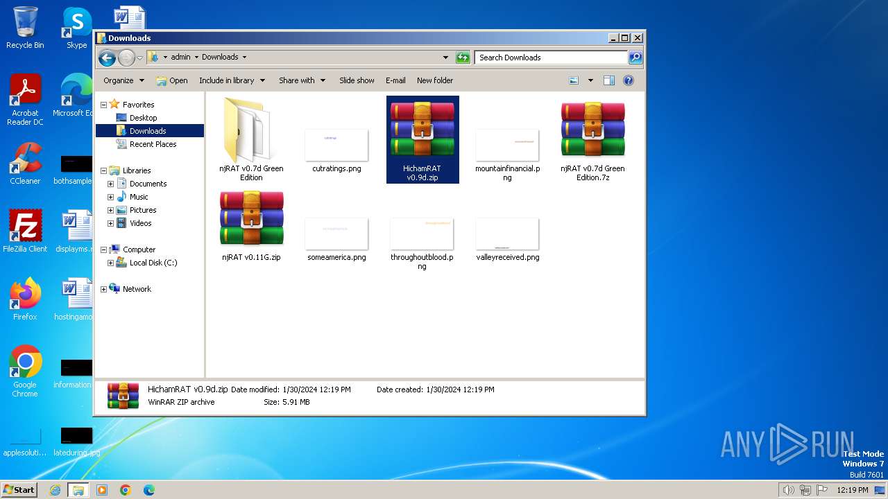Click Change your view icon
Image resolution: width=888 pixels, height=499 pixels.
(x=574, y=80)
